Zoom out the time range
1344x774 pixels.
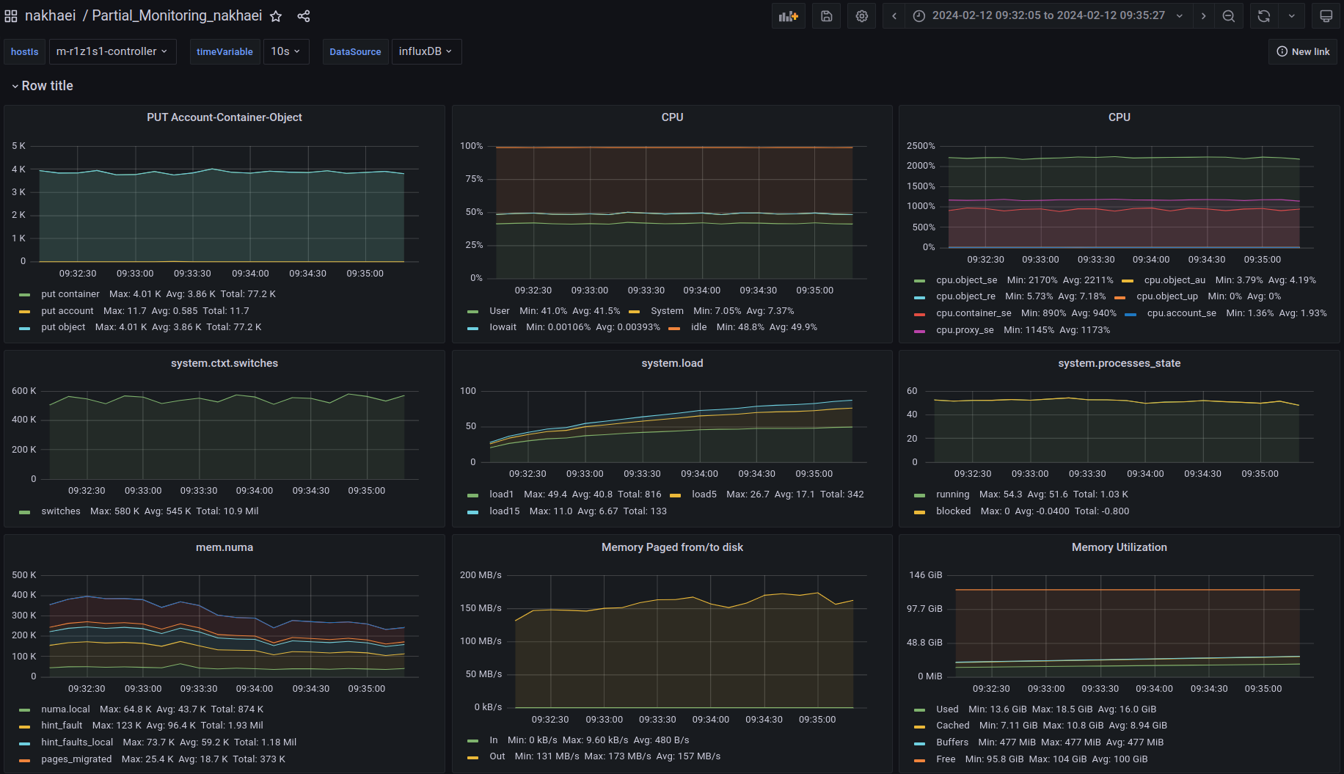point(1228,16)
